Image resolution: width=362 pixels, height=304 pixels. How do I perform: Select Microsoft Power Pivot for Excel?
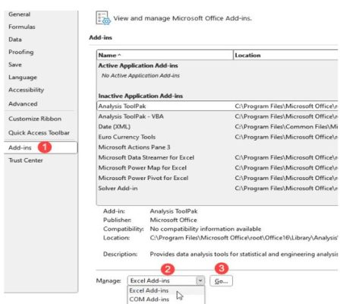tap(217, 178)
